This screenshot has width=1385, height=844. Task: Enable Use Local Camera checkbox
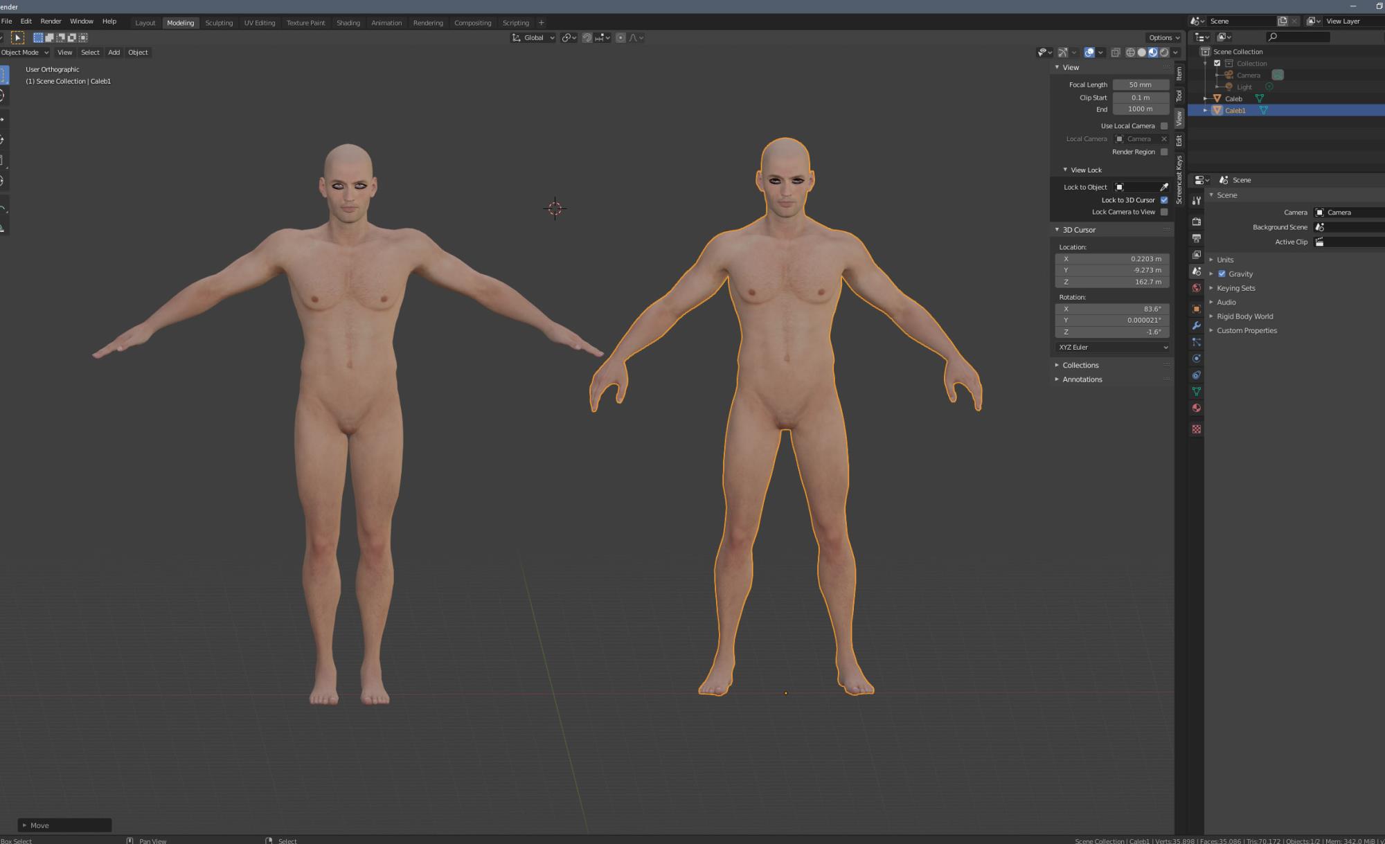(1164, 126)
